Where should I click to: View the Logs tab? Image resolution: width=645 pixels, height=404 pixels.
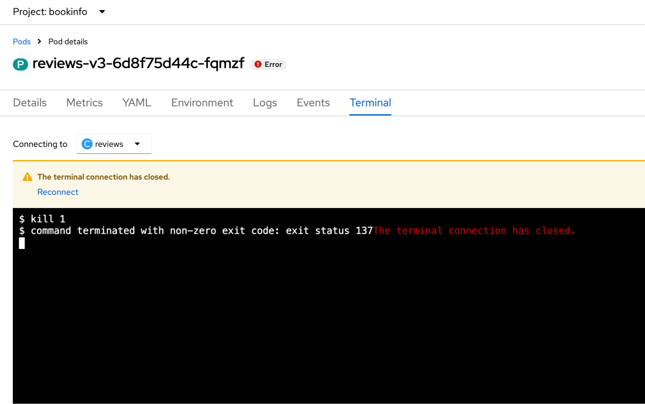(x=265, y=103)
